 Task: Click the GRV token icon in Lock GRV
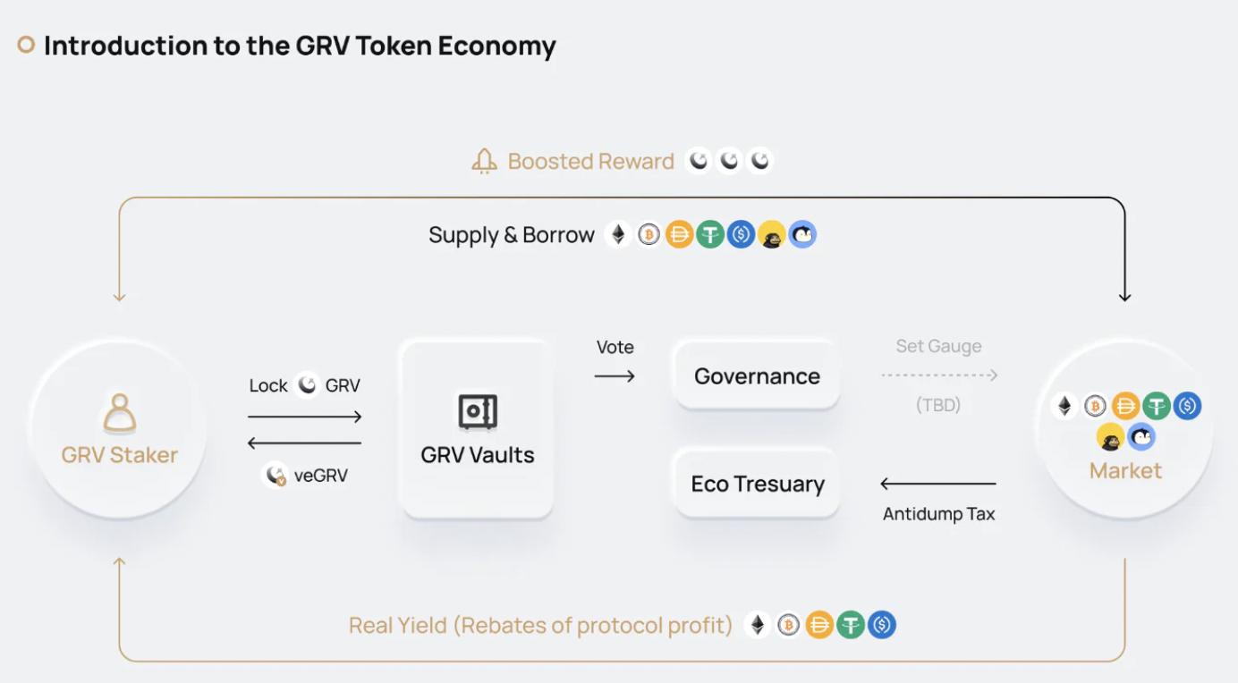pyautogui.click(x=307, y=385)
